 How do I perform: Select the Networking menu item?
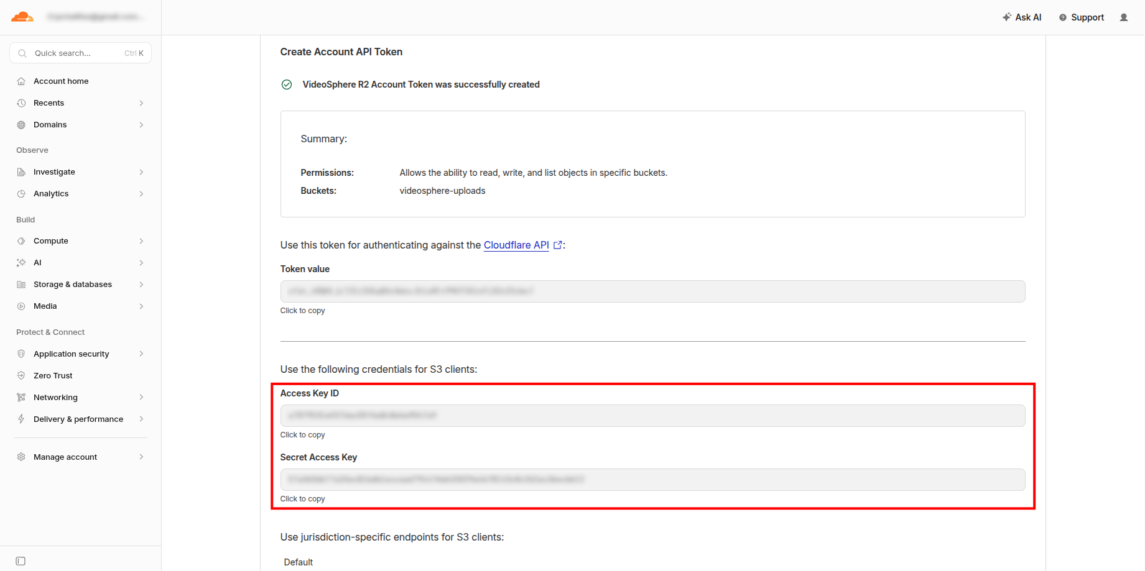[x=81, y=397]
